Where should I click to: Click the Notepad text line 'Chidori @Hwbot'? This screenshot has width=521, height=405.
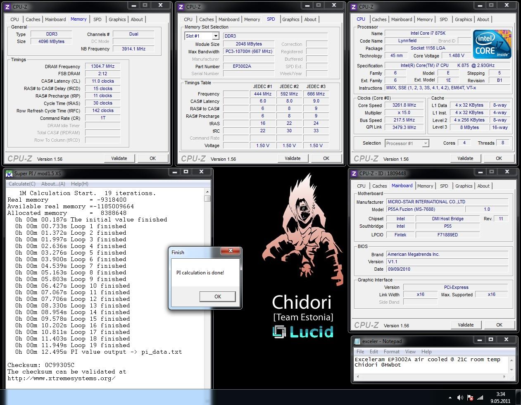378,365
